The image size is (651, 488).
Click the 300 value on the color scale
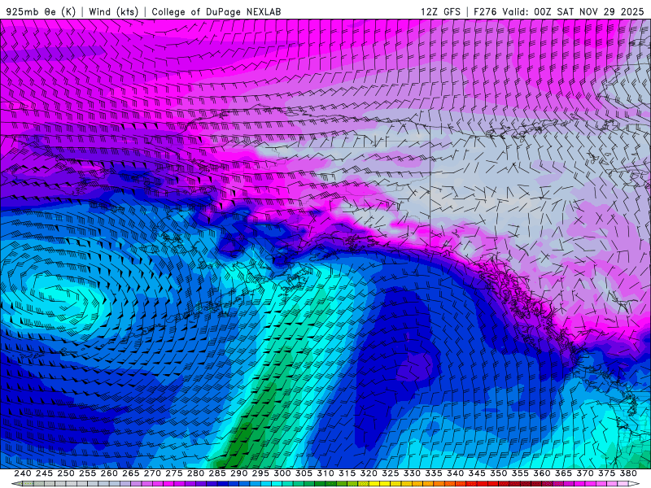click(x=282, y=473)
